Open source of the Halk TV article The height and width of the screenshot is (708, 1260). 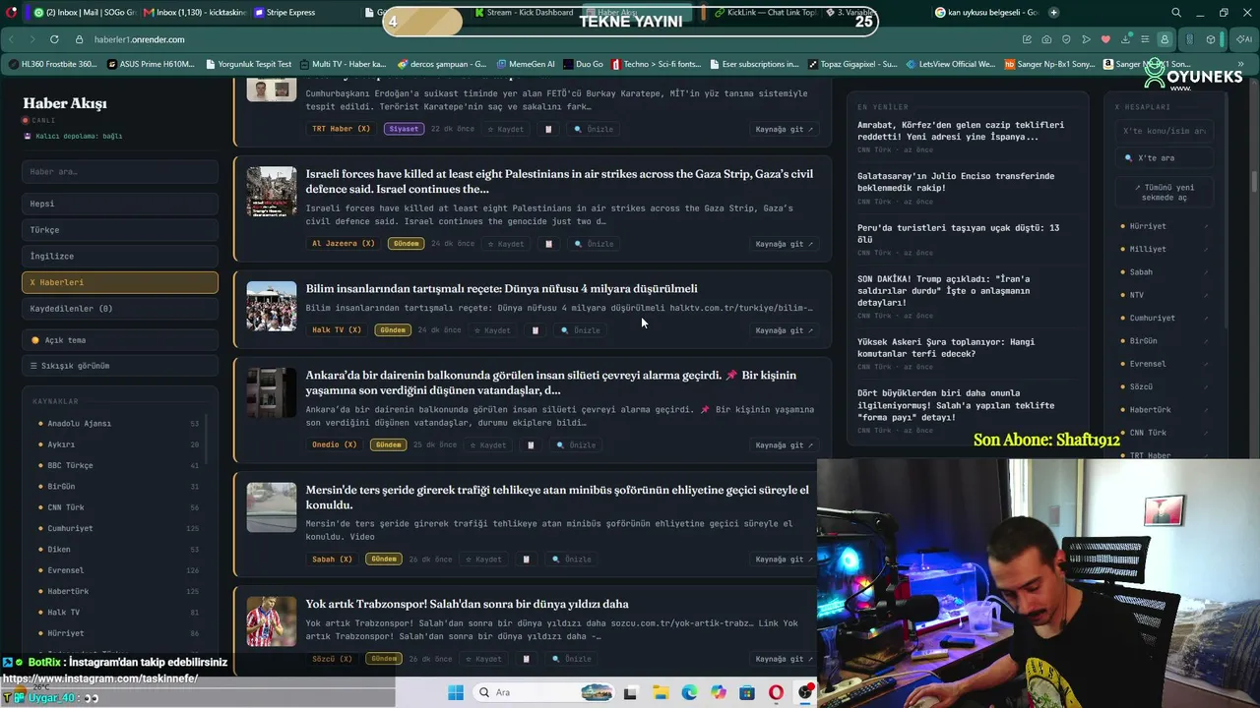(x=785, y=330)
